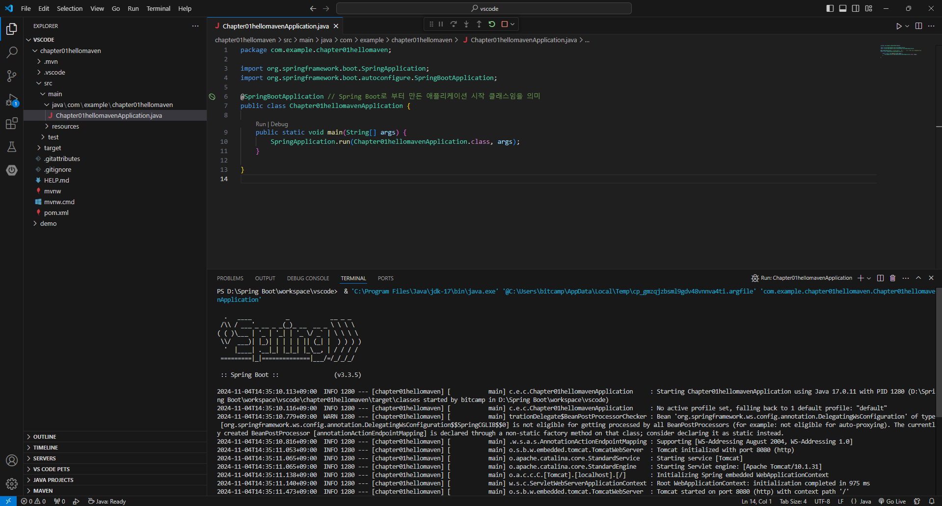Switch to the PROBLEMS panel tab
The width and height of the screenshot is (942, 506).
pos(230,278)
